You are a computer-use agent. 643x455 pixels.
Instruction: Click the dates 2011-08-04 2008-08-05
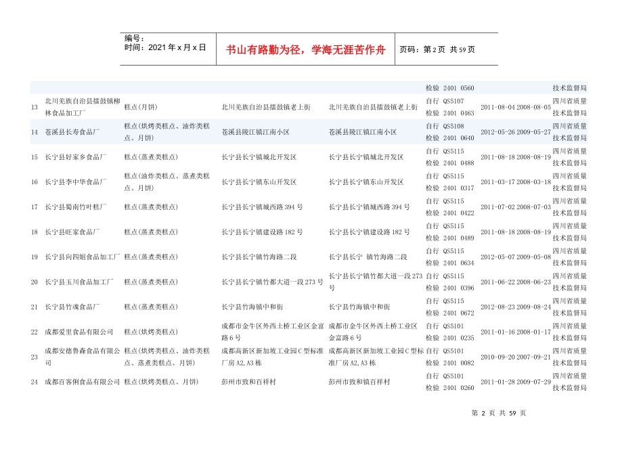(516, 107)
